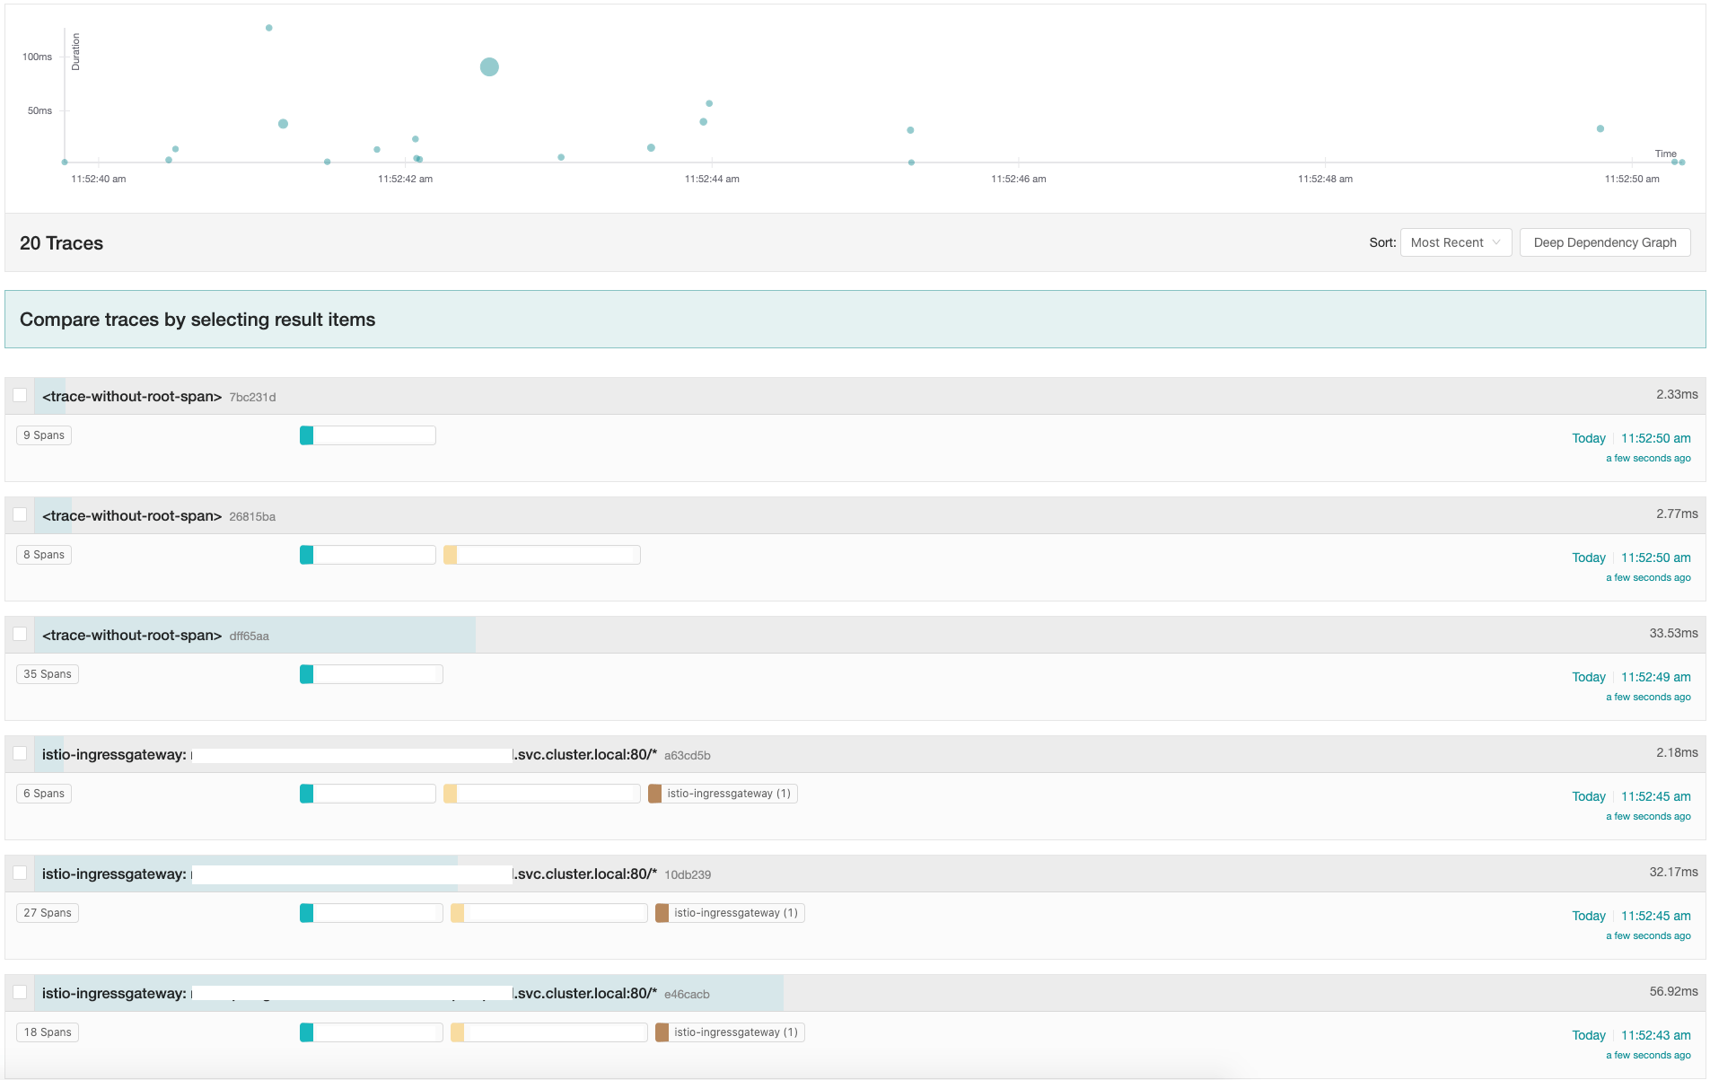Click the yellow service tag in a63cd5b row

tap(542, 794)
